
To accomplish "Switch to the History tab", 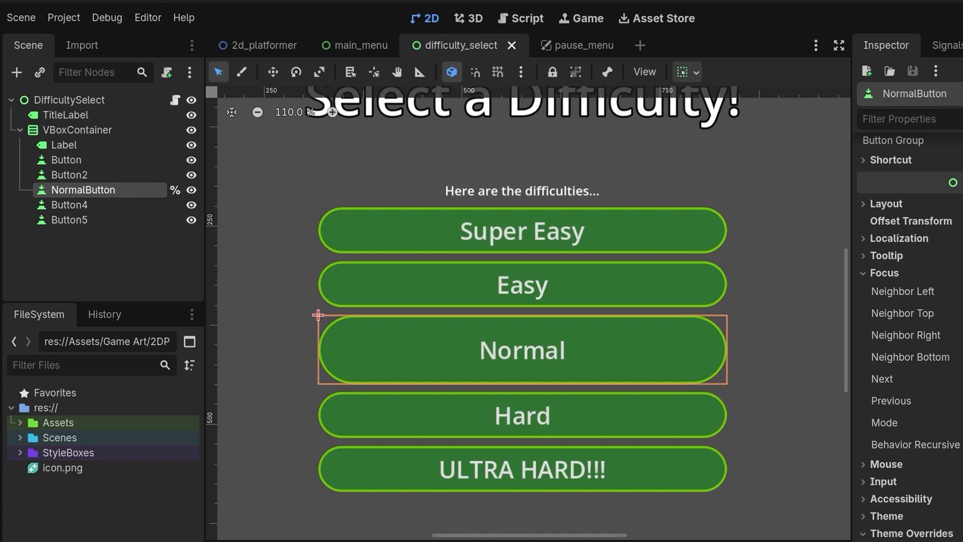I will (x=104, y=315).
